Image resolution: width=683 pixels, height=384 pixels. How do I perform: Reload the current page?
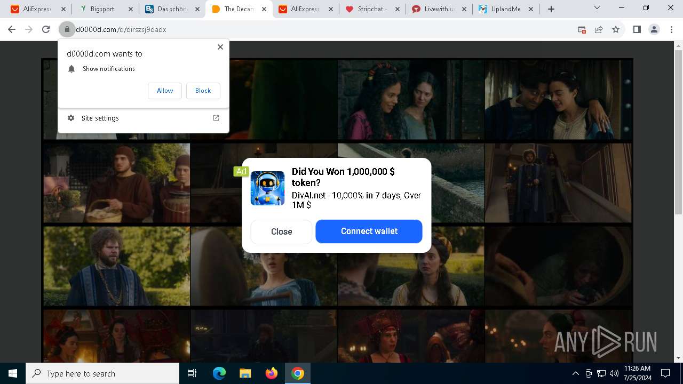(46, 30)
